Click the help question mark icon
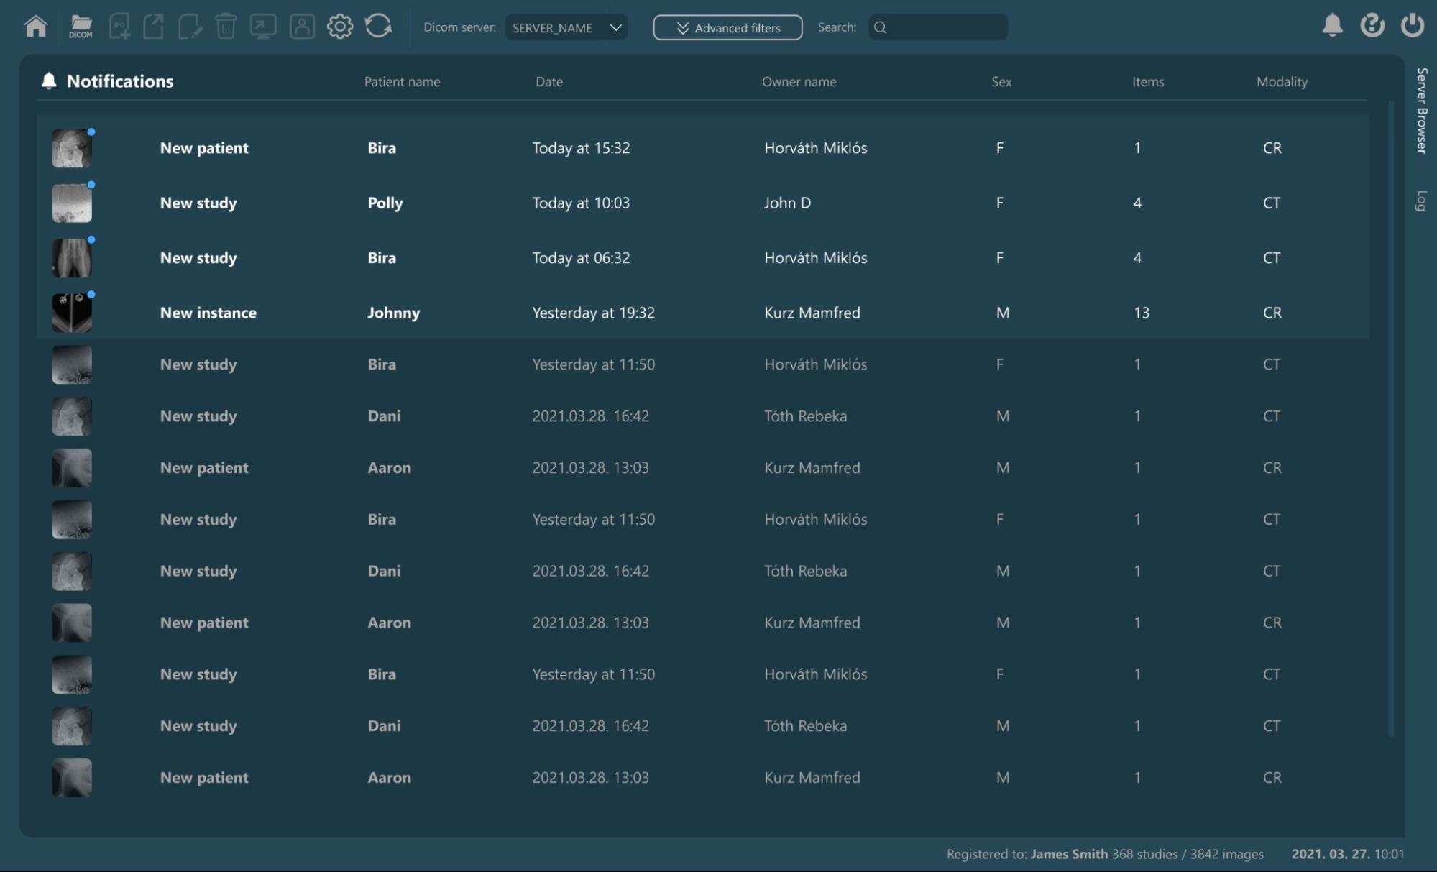 coord(1372,25)
